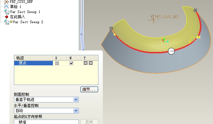Screen dimensions: 213x124
Task: Toggle the N checkbox for 原点 trajectory
Action: pyautogui.click(x=71, y=63)
